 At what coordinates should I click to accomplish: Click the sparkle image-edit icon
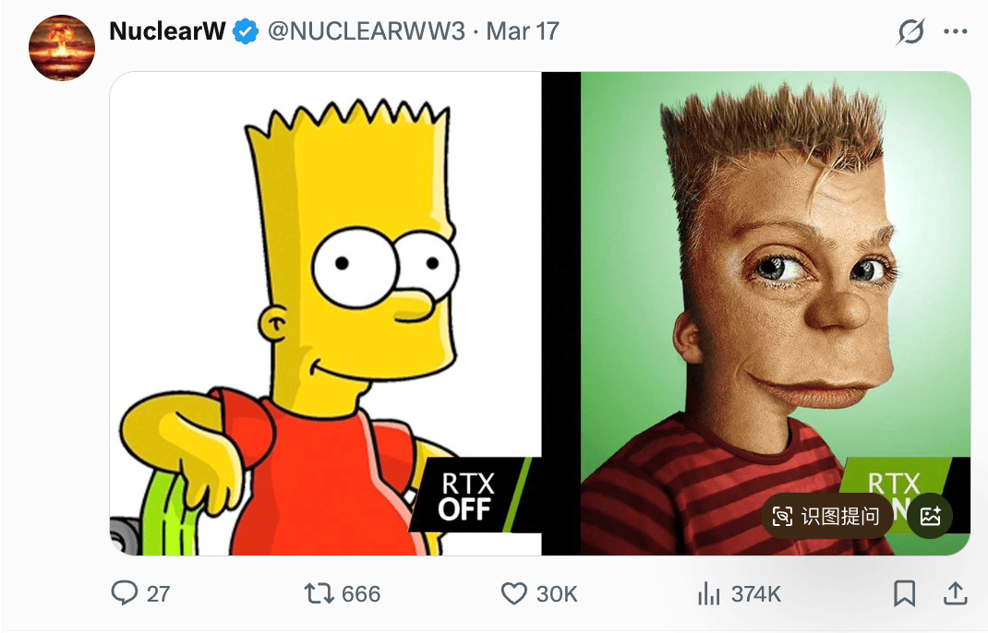click(930, 517)
